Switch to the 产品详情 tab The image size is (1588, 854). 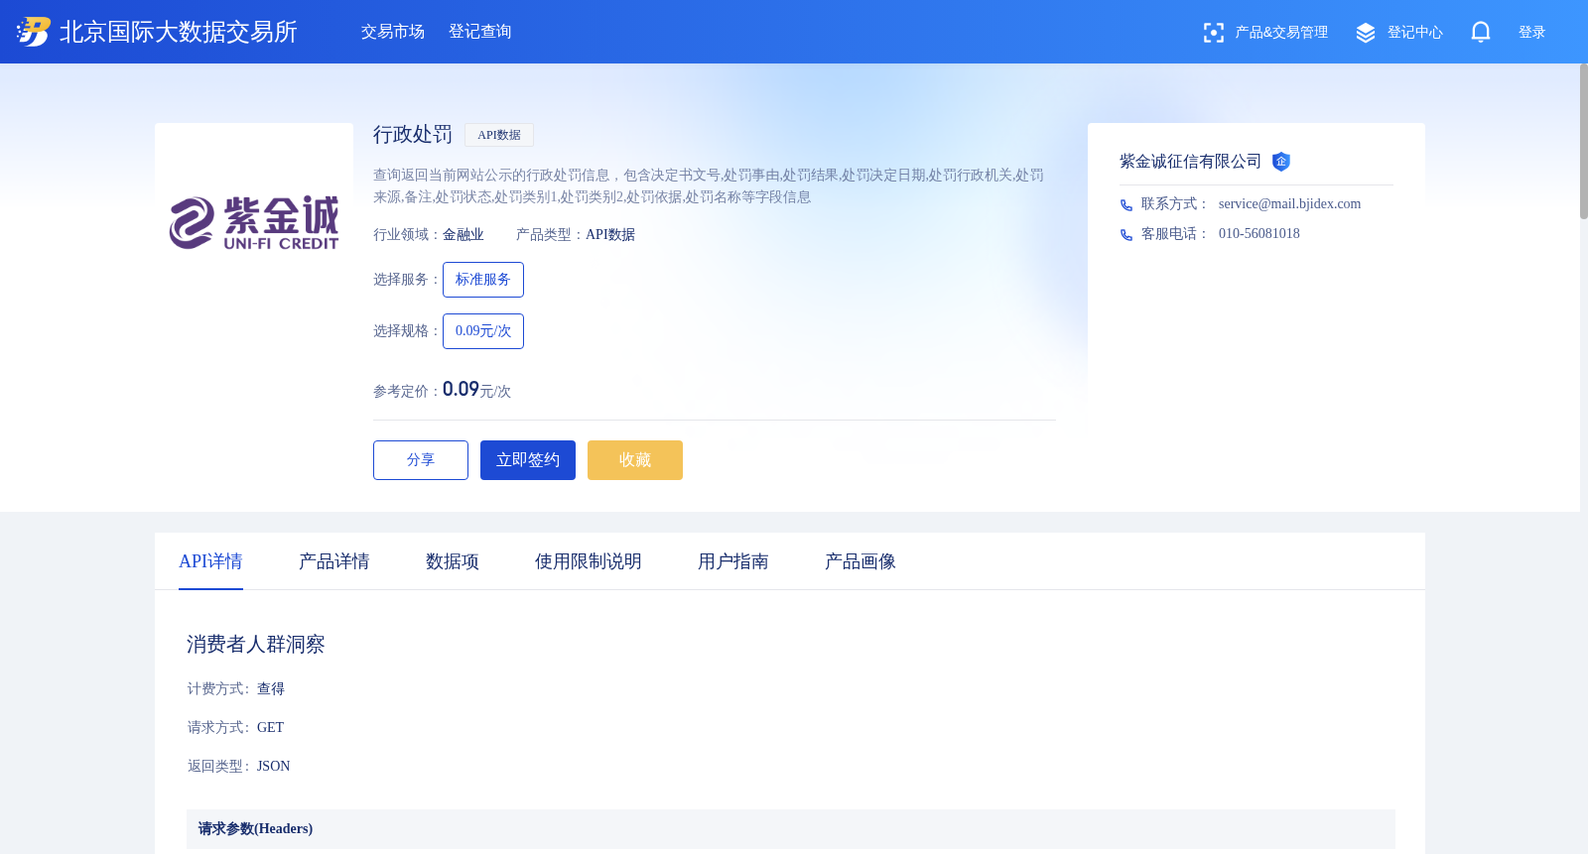(x=334, y=561)
